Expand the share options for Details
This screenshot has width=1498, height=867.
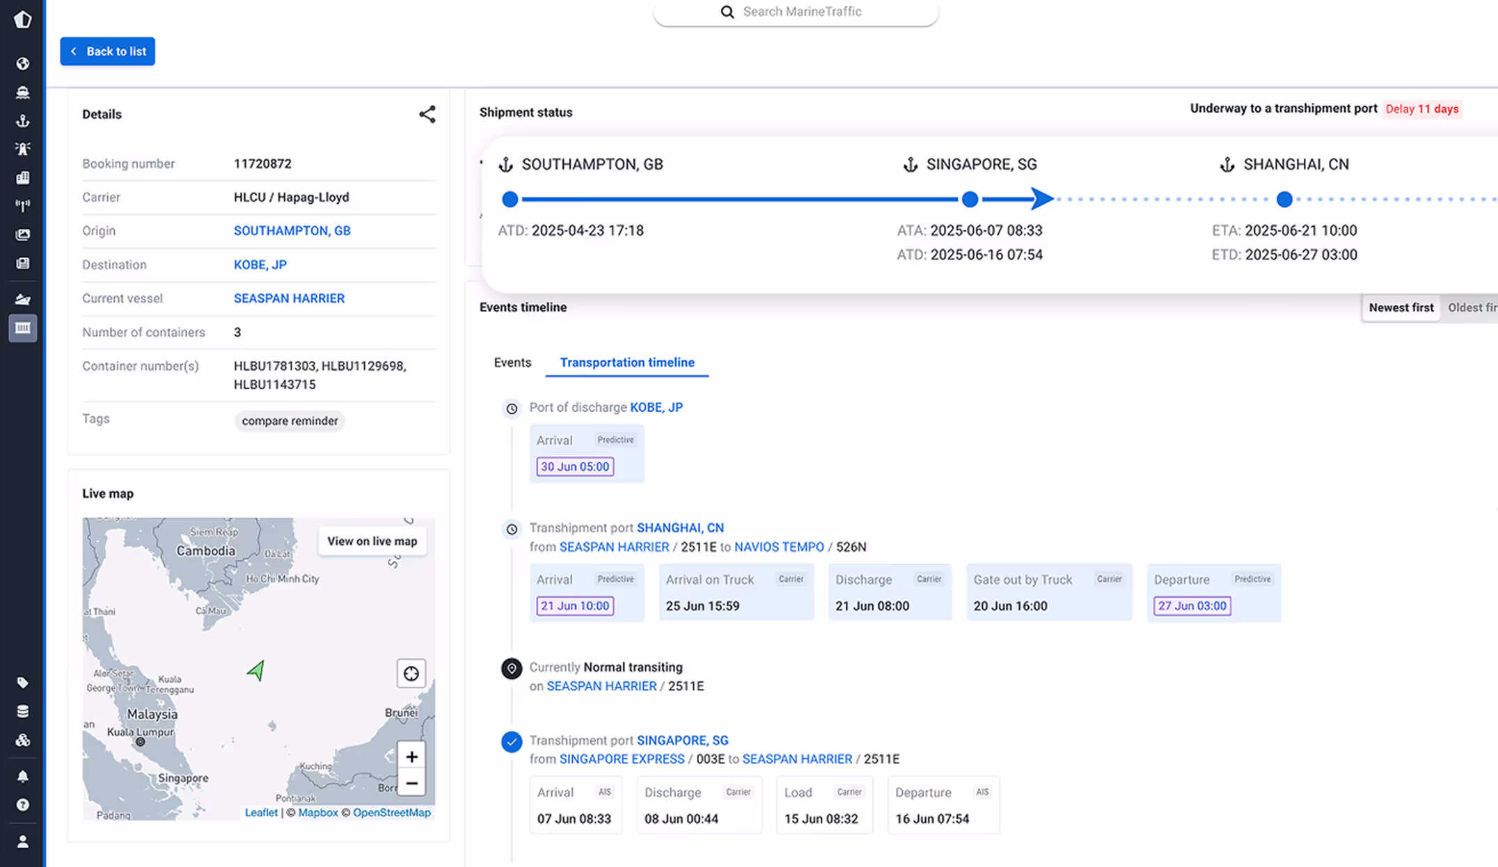[x=427, y=114]
